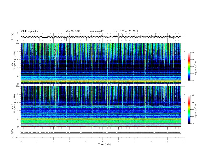
Task: Click the ch.1 spectrogram panel
Action: [x=101, y=63]
